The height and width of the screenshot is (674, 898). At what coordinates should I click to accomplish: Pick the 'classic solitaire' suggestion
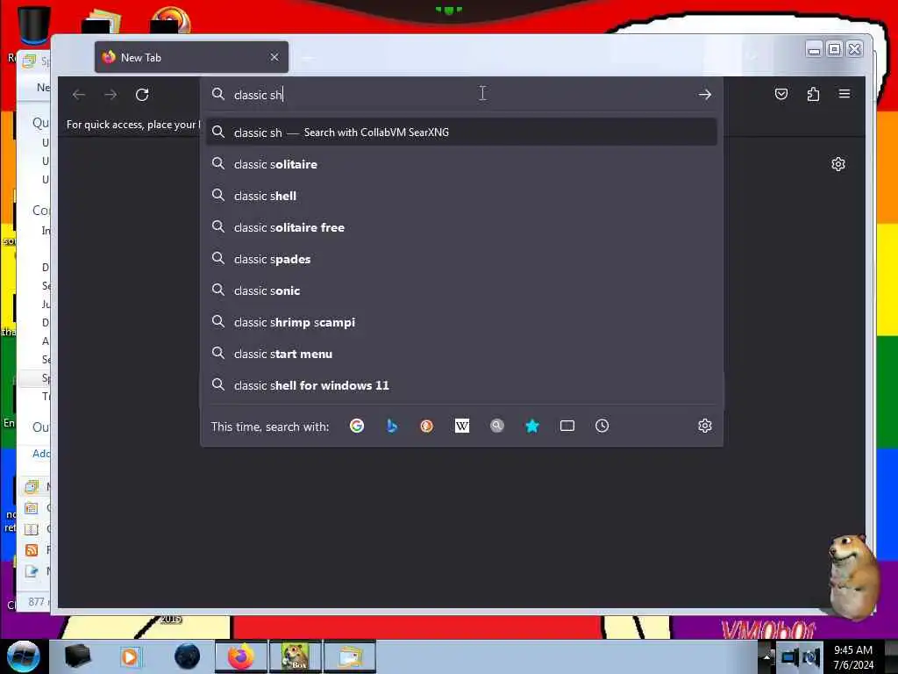(x=461, y=164)
